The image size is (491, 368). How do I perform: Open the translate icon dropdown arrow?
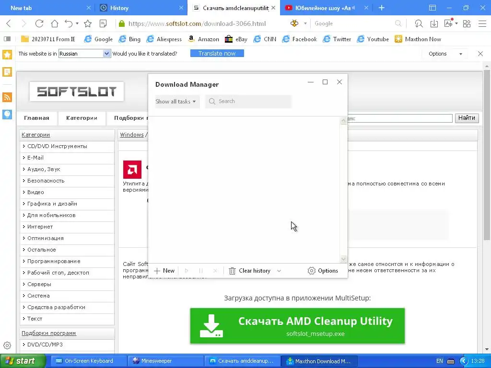click(x=456, y=23)
